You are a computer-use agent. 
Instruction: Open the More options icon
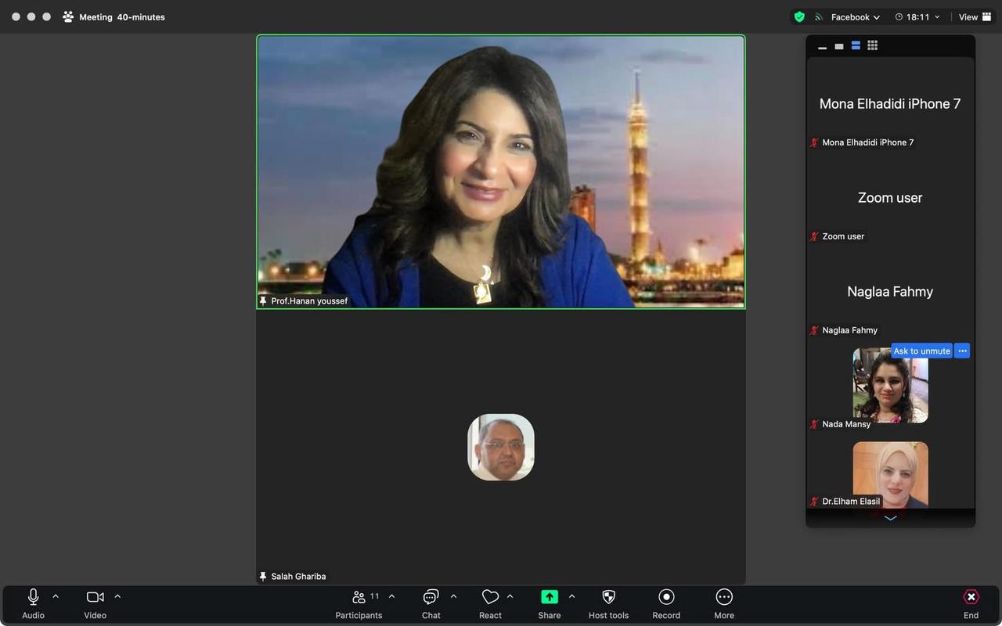pos(724,598)
